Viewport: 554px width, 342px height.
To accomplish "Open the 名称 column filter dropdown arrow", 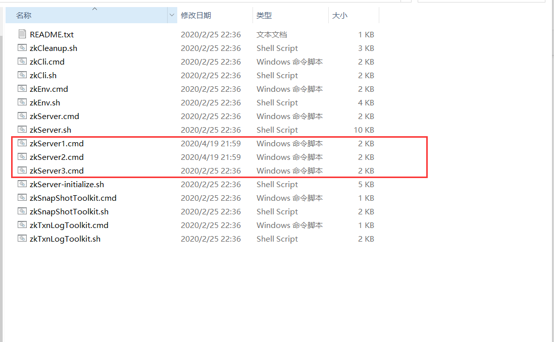I will 172,15.
